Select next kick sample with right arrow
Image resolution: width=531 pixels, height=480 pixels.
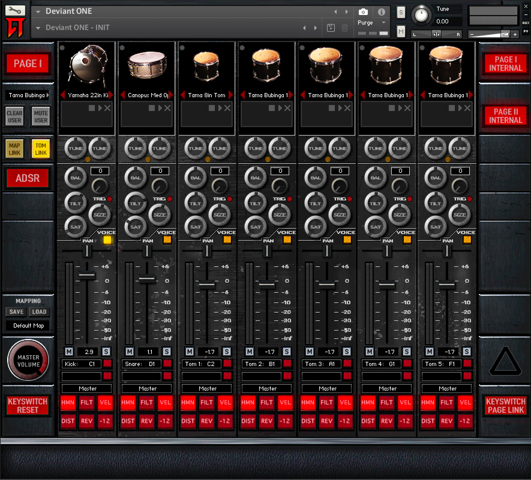111,95
